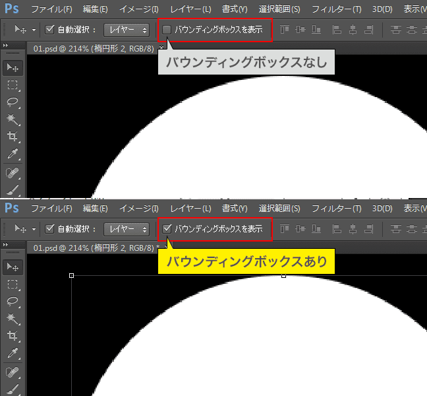Select Rectangular Marquee tool in lower window

pyautogui.click(x=13, y=284)
